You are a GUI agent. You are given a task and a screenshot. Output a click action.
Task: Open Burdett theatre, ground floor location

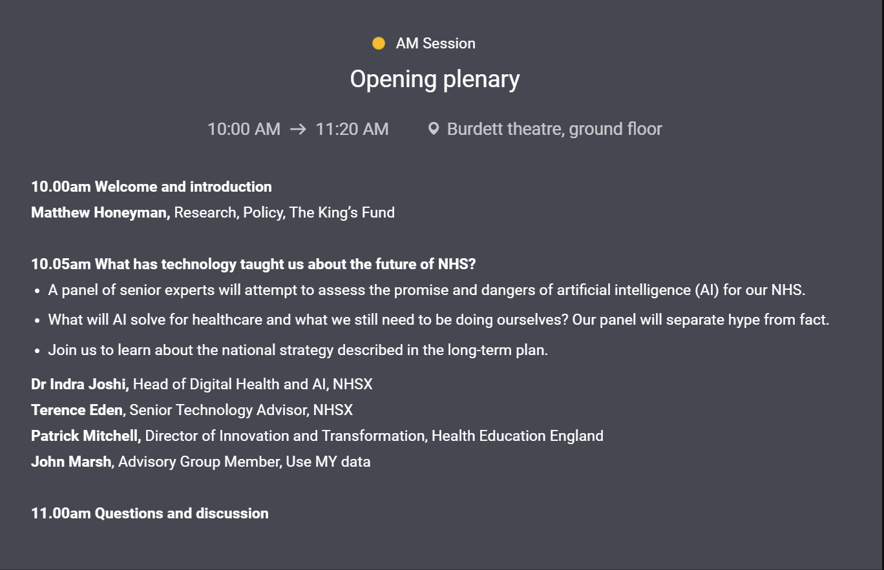(554, 129)
